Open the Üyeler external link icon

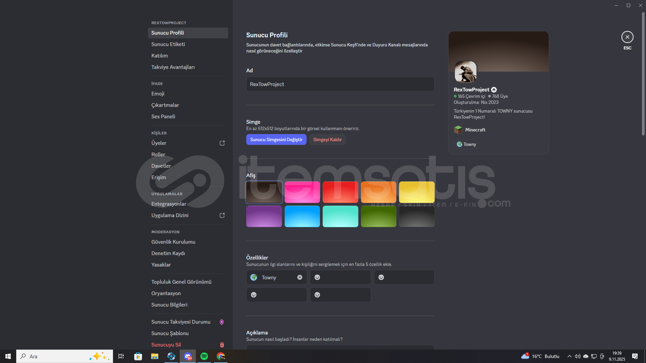pyautogui.click(x=222, y=143)
